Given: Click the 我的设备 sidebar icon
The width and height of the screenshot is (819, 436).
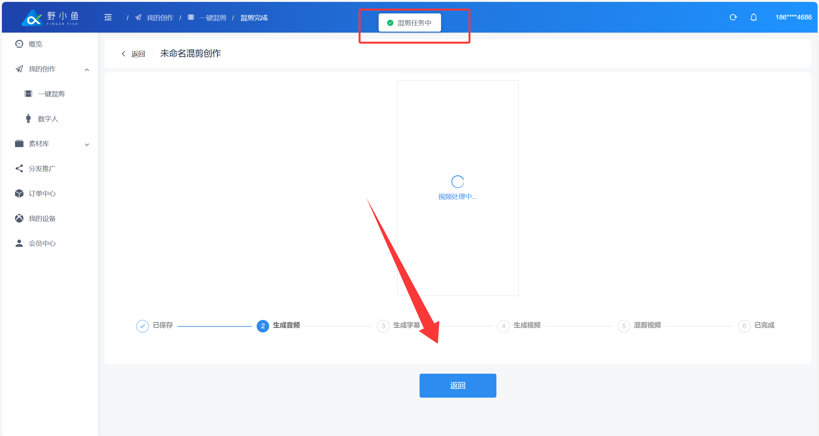Looking at the screenshot, I should pos(19,218).
